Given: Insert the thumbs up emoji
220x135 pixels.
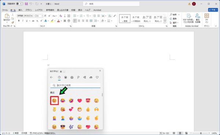Looking at the screenshot, I should click(x=88, y=109).
